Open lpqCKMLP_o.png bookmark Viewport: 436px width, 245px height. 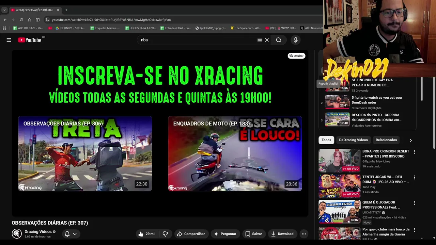click(x=211, y=28)
